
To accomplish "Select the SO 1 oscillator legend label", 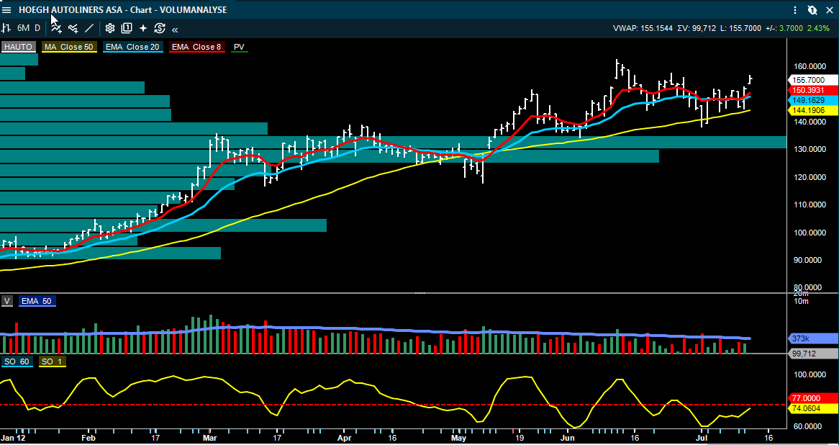I will pyautogui.click(x=51, y=362).
